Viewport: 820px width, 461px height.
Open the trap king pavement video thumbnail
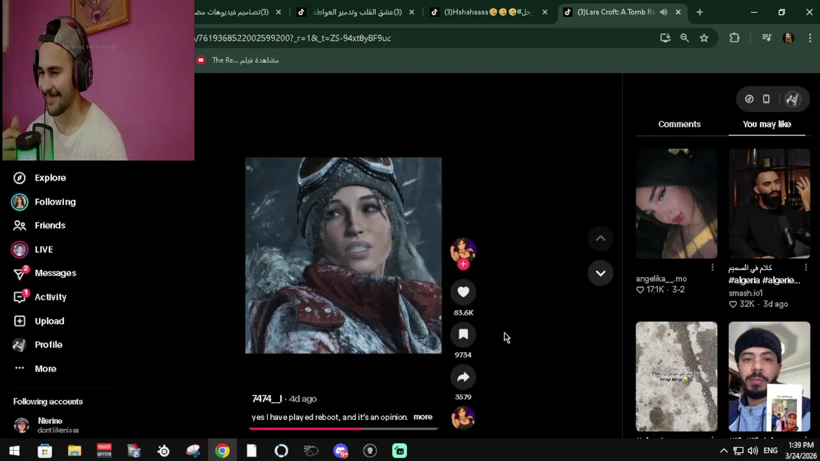pyautogui.click(x=676, y=376)
